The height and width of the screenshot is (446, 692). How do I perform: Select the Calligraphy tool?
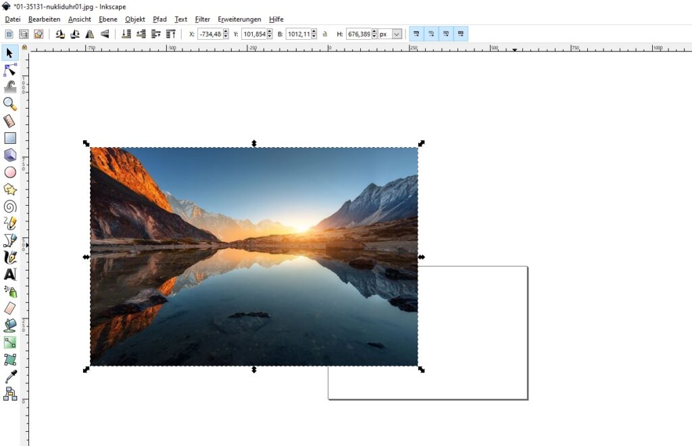(x=9, y=257)
